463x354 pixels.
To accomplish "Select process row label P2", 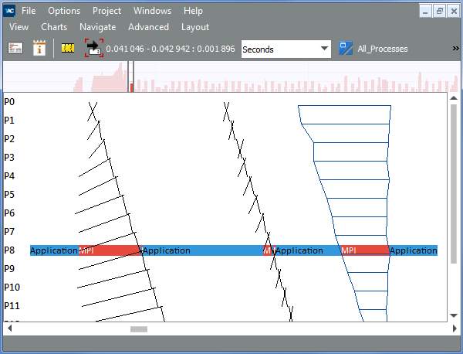I will 9,138.
